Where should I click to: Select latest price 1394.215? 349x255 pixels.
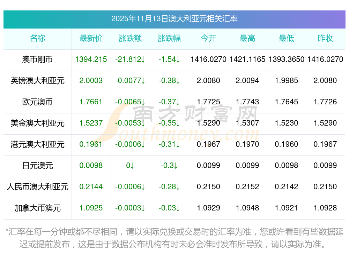(91, 59)
